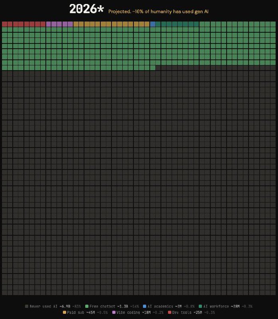Click the red Dev tools legend swatch
This screenshot has height=319, width=278.
[x=170, y=312]
